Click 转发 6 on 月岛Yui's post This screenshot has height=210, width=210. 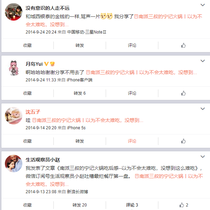[x=80, y=93]
